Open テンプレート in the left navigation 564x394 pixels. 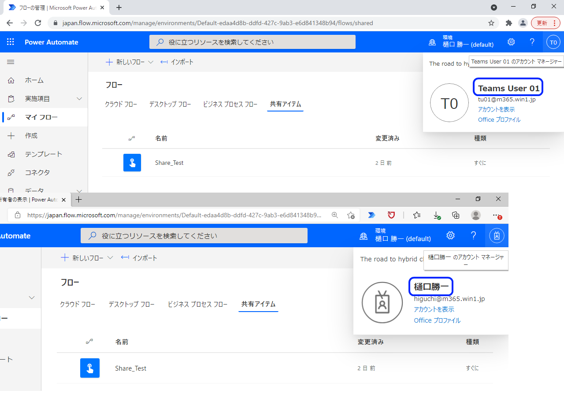click(x=44, y=154)
